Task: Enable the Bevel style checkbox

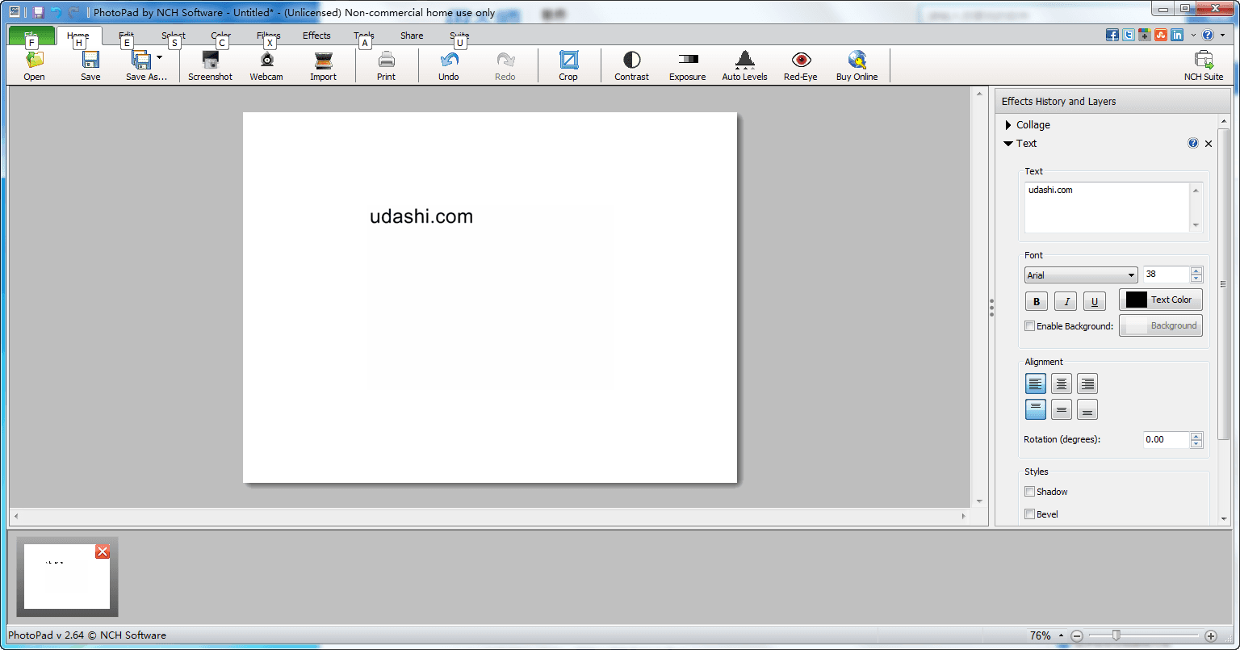Action: pos(1029,514)
